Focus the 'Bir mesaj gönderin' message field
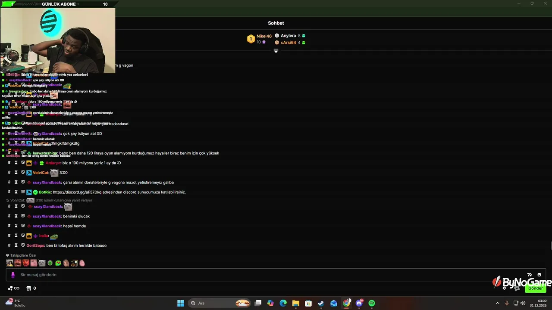 tap(276, 275)
